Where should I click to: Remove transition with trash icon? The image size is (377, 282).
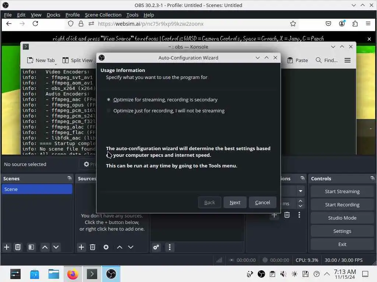(287, 215)
